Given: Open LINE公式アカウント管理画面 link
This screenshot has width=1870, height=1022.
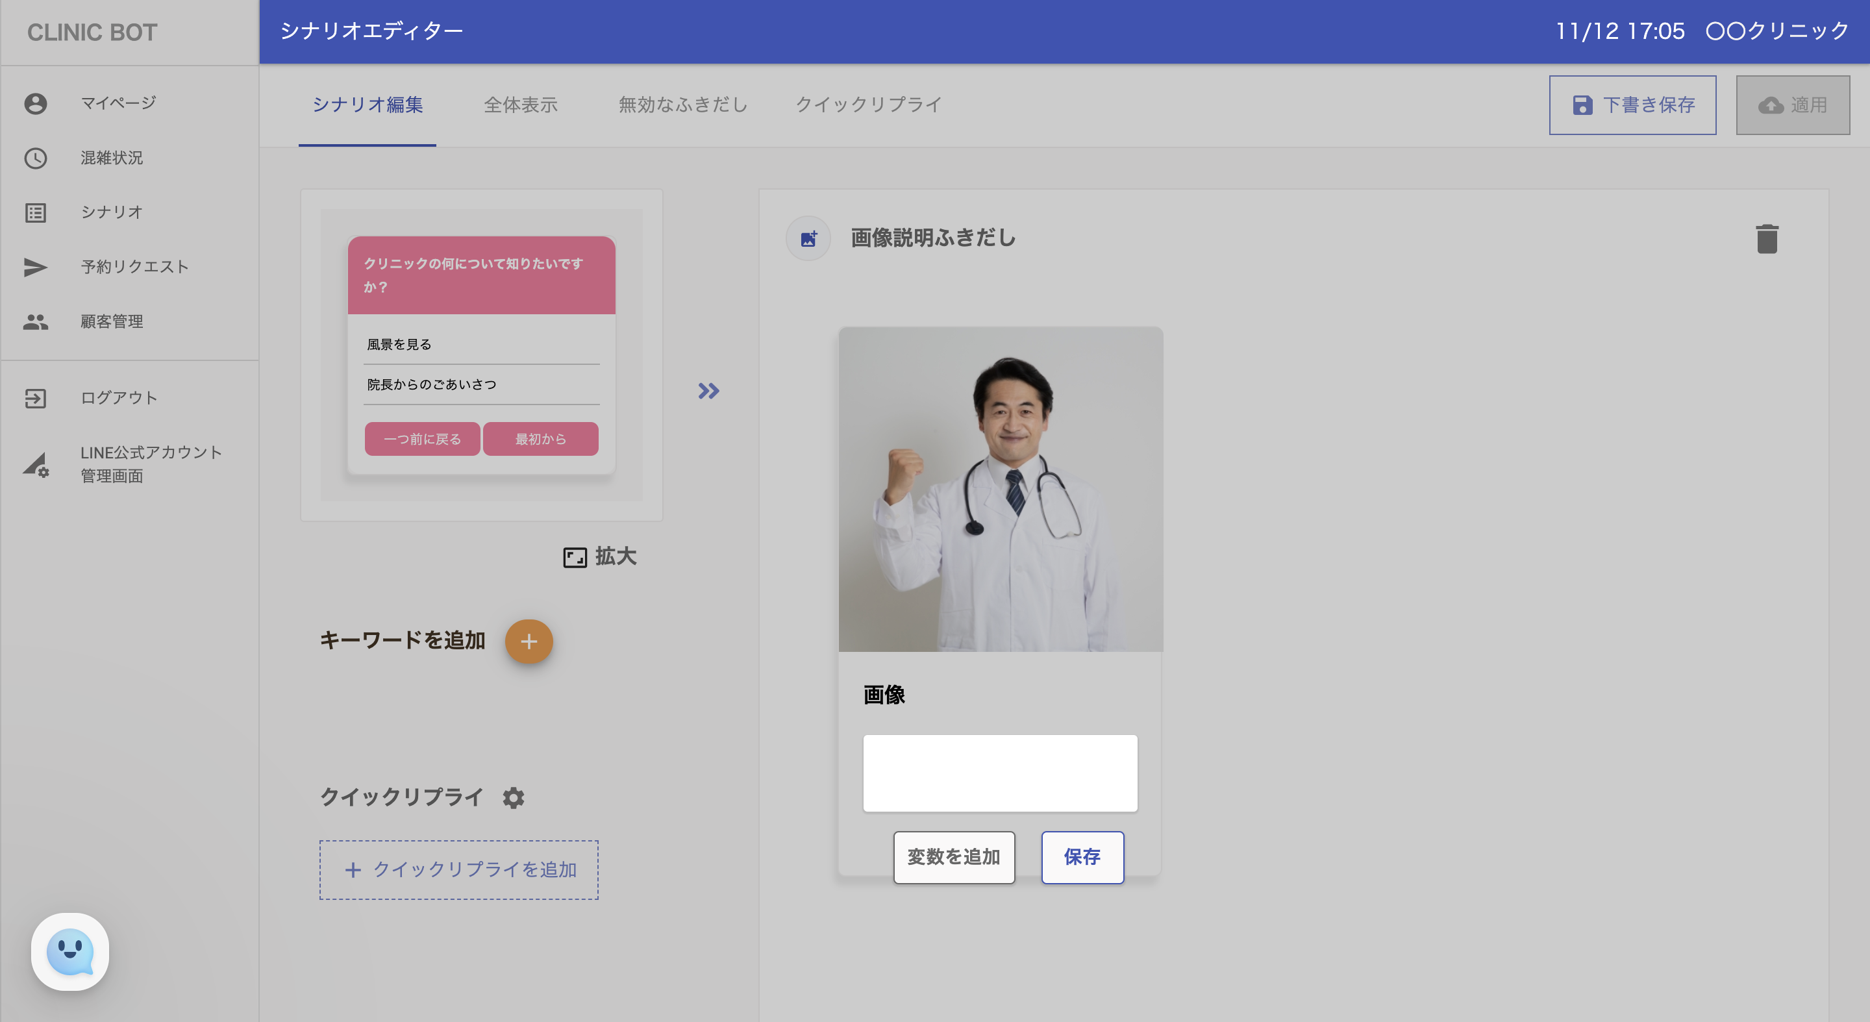Looking at the screenshot, I should [150, 464].
